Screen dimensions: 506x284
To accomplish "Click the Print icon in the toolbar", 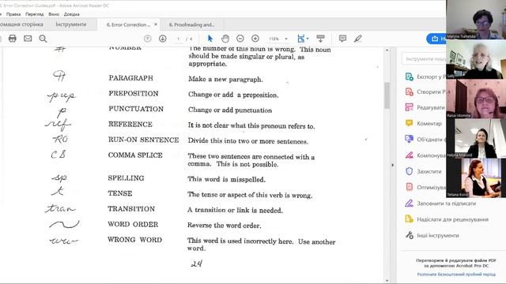I will (x=13, y=39).
